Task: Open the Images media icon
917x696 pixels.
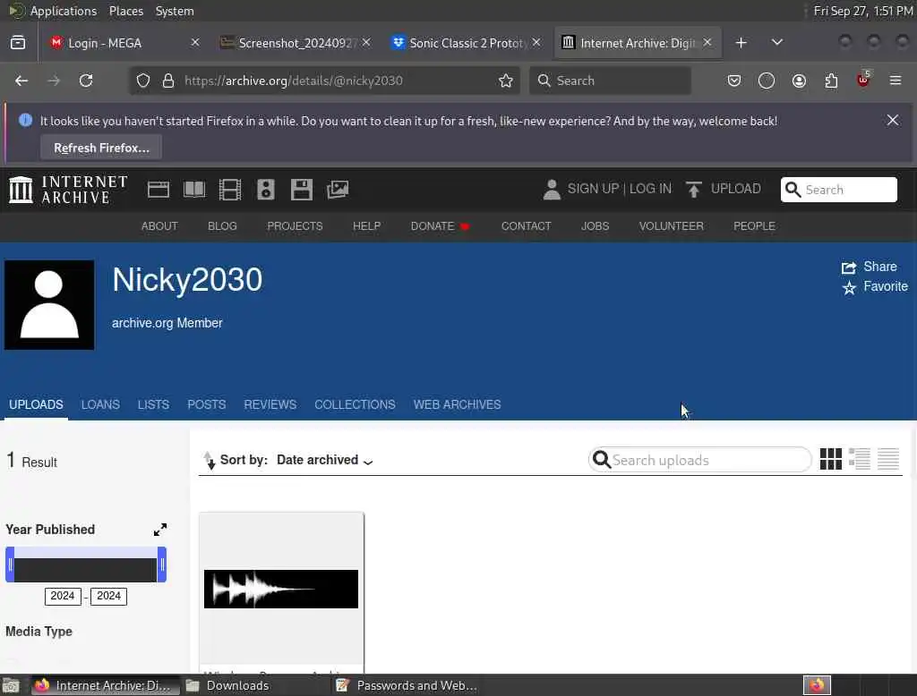Action: [x=338, y=190]
